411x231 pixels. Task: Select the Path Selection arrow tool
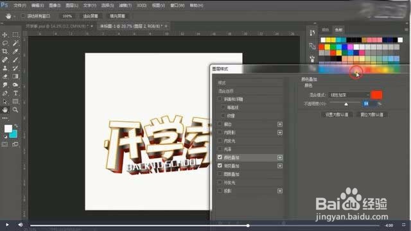click(x=4, y=101)
